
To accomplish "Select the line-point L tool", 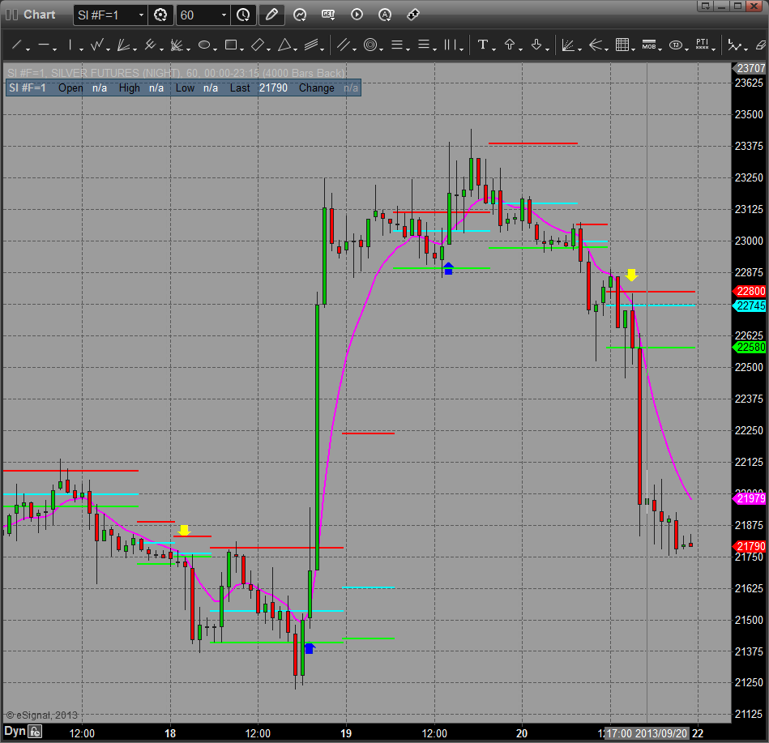I will click(733, 45).
